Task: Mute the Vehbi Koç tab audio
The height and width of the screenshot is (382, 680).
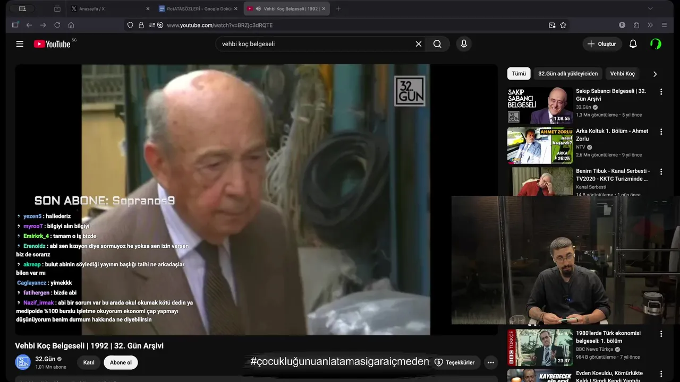Action: click(x=258, y=8)
